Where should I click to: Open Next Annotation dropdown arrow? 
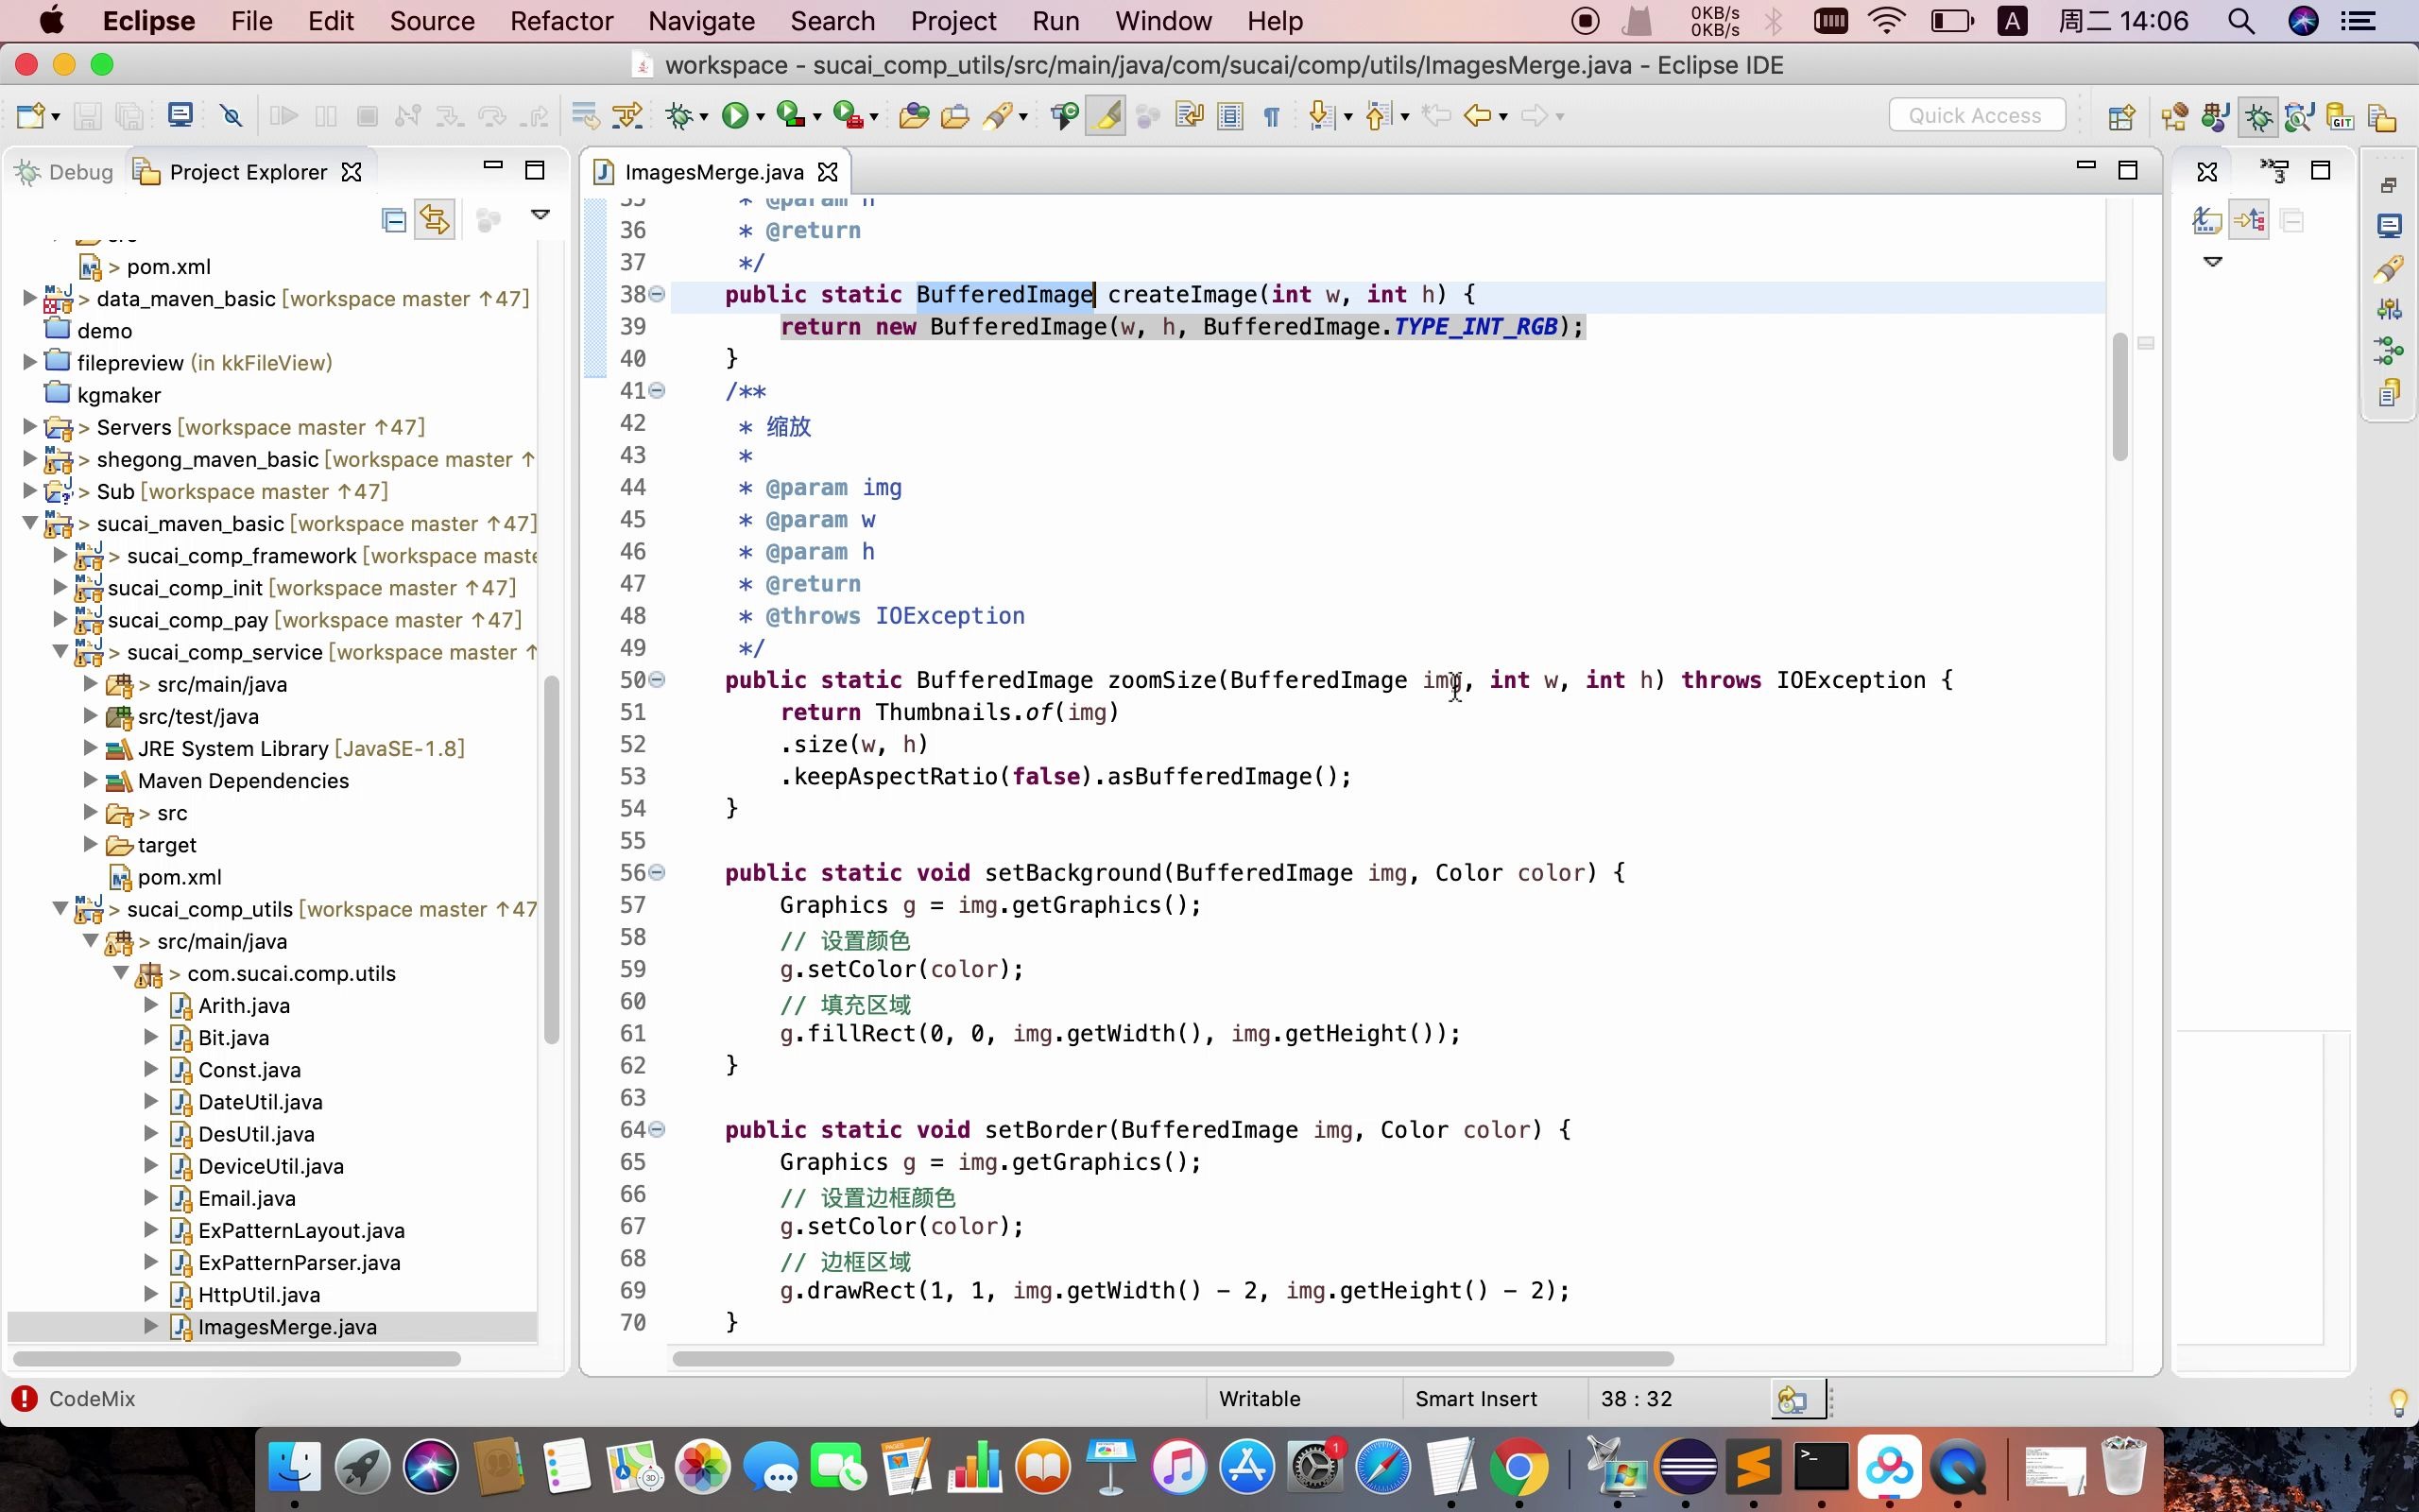click(x=1348, y=118)
